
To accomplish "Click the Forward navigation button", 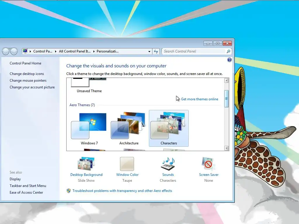I will 14,51.
